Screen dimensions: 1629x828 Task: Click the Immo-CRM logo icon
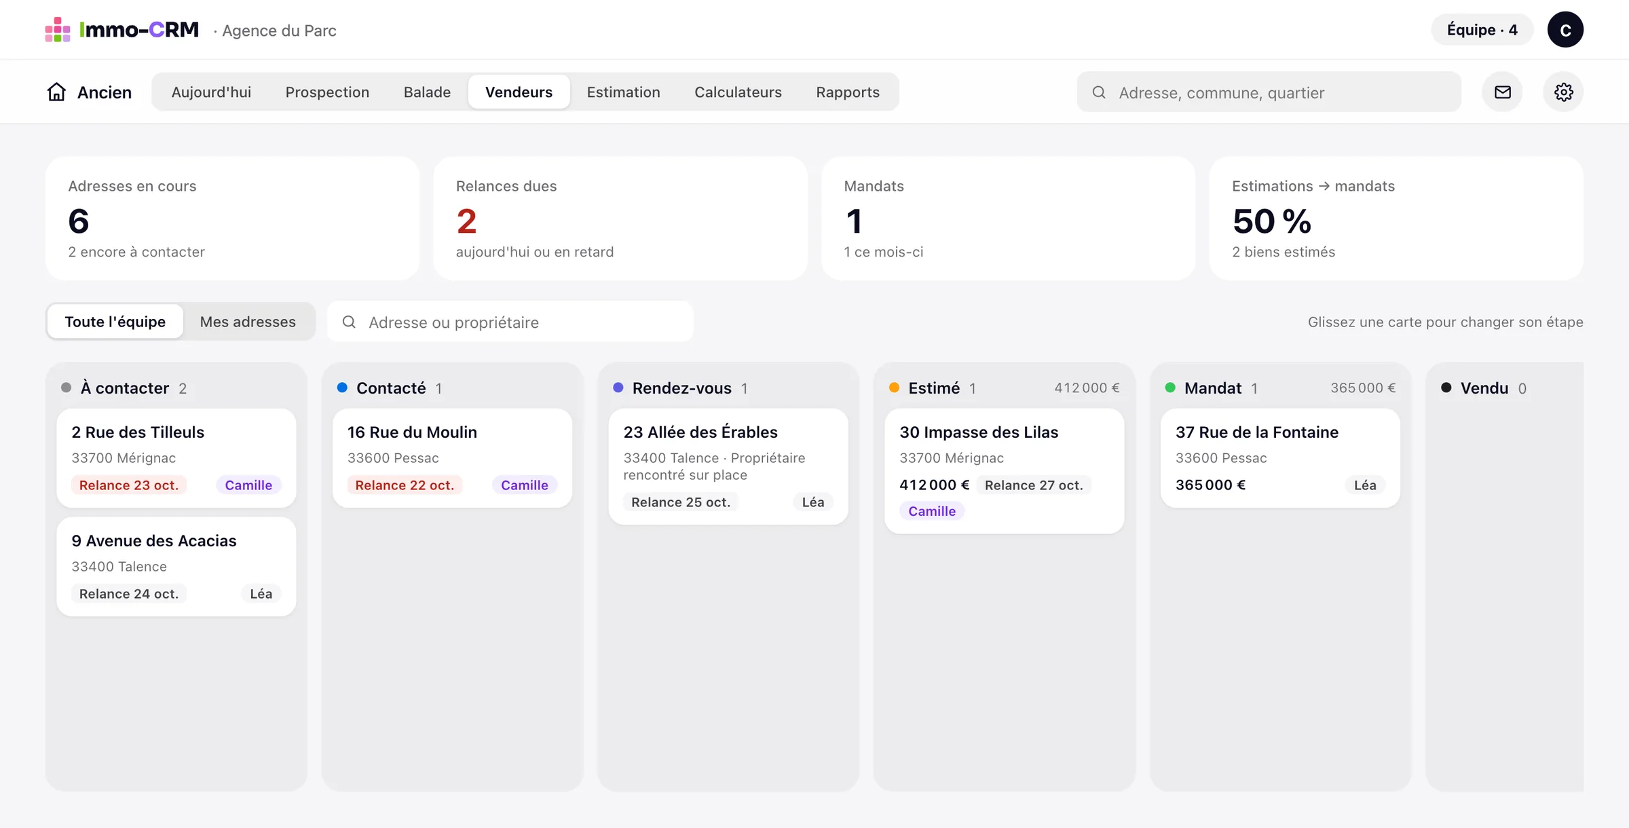point(58,30)
